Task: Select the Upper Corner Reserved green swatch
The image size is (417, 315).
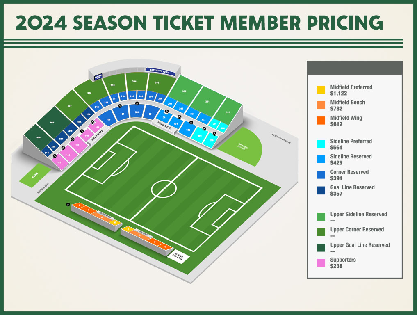Action: point(321,232)
